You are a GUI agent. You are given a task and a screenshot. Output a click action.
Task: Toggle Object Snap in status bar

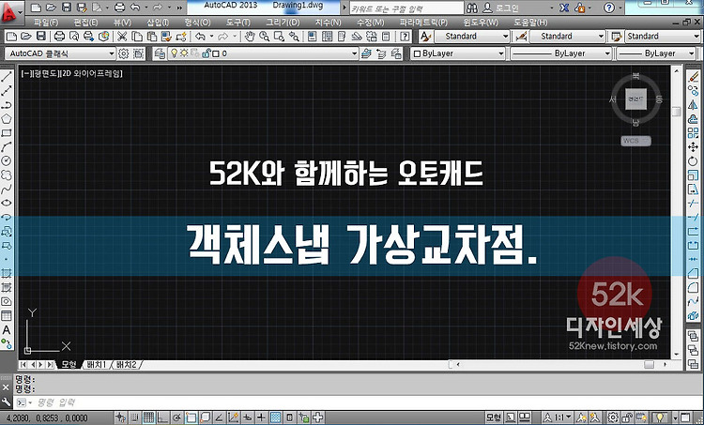pos(191,417)
